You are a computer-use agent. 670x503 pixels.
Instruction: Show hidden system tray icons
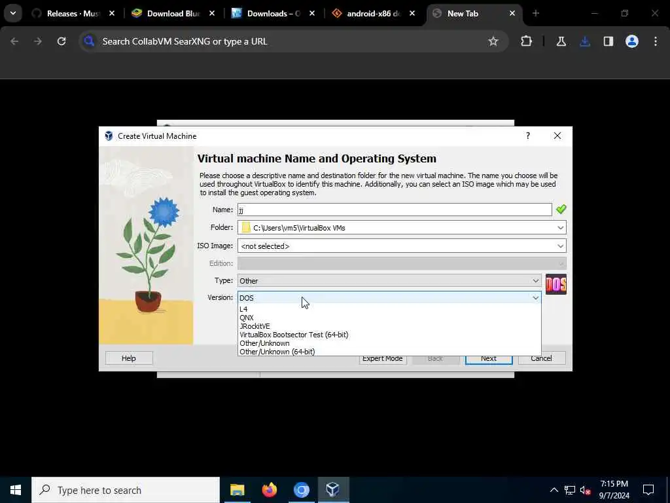point(554,490)
